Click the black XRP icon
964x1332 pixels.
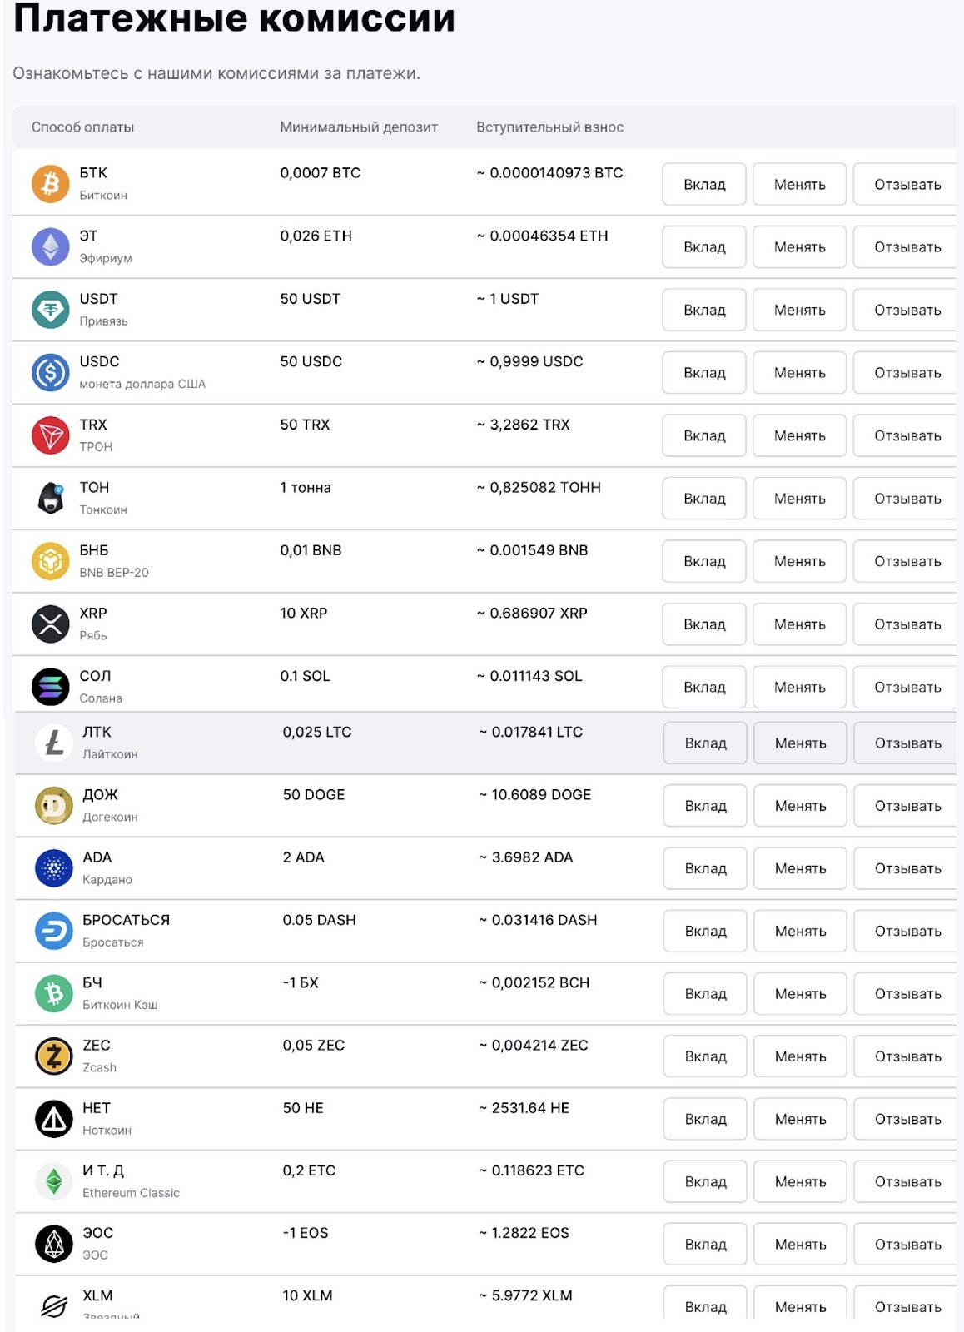coord(51,624)
